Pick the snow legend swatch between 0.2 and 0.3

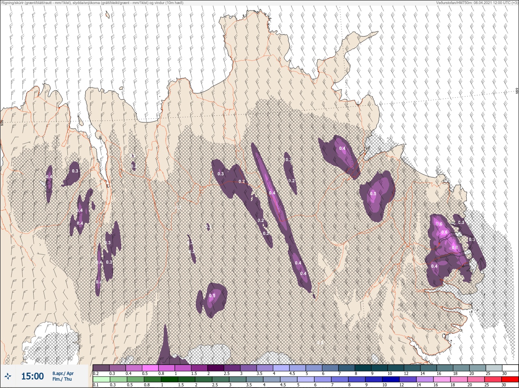[x=101, y=368]
